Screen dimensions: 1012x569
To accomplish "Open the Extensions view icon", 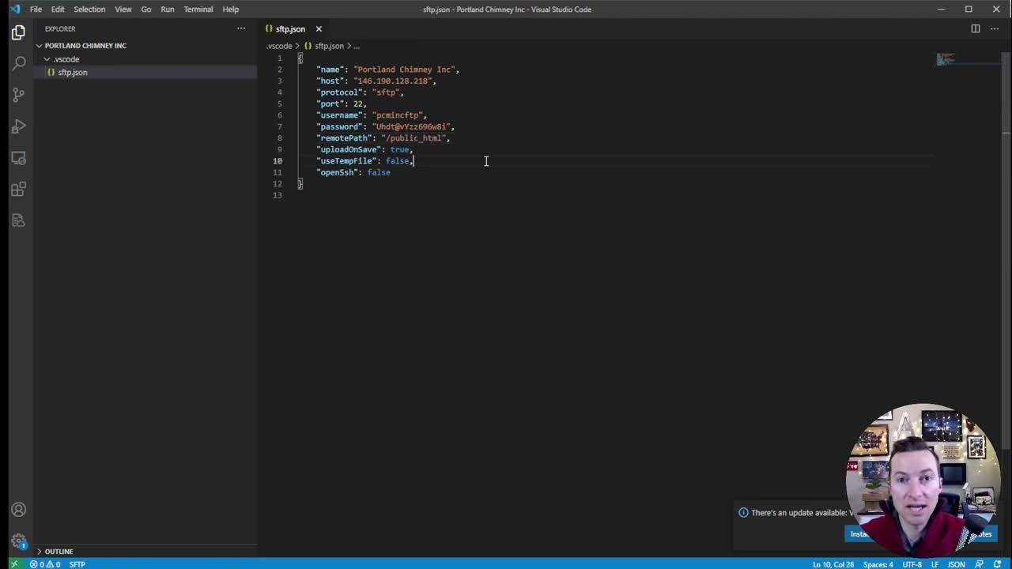I will point(18,190).
